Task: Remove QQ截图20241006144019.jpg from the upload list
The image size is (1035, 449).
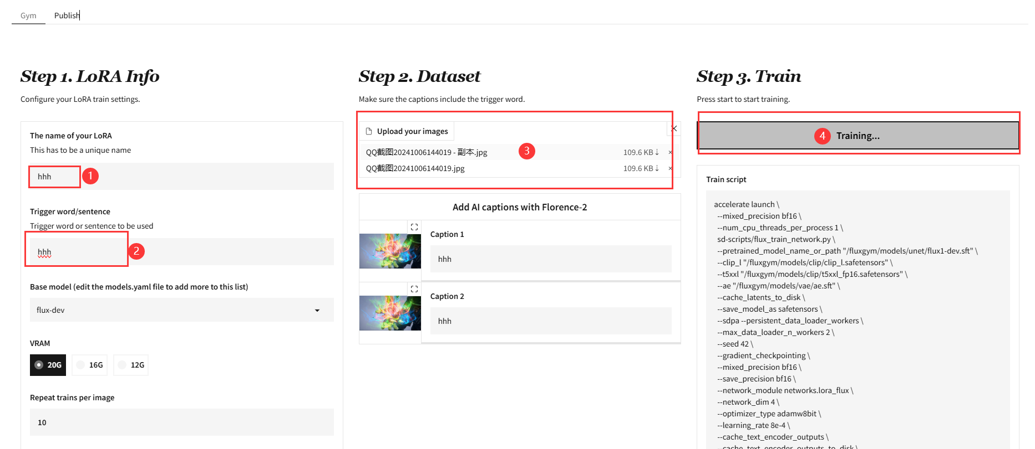Action: point(670,168)
